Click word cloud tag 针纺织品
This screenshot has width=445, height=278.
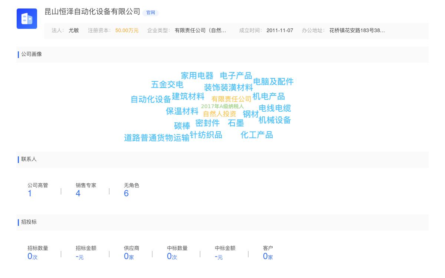tap(206, 135)
